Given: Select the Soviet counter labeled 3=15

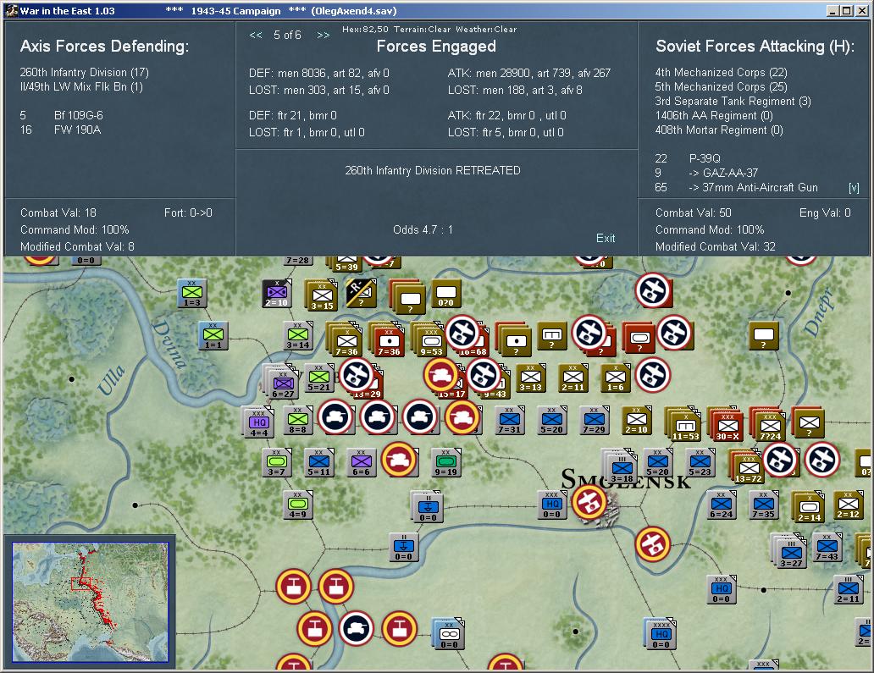Looking at the screenshot, I should (322, 295).
